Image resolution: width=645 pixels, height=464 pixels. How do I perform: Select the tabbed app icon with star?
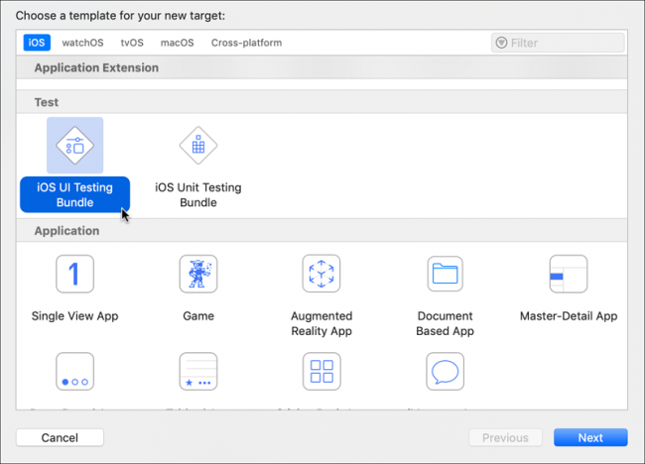[198, 371]
